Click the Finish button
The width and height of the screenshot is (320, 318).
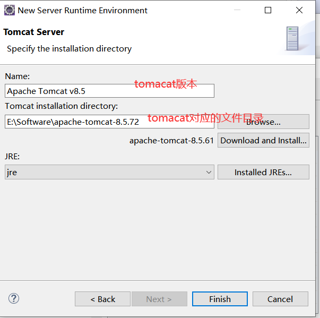tap(220, 299)
